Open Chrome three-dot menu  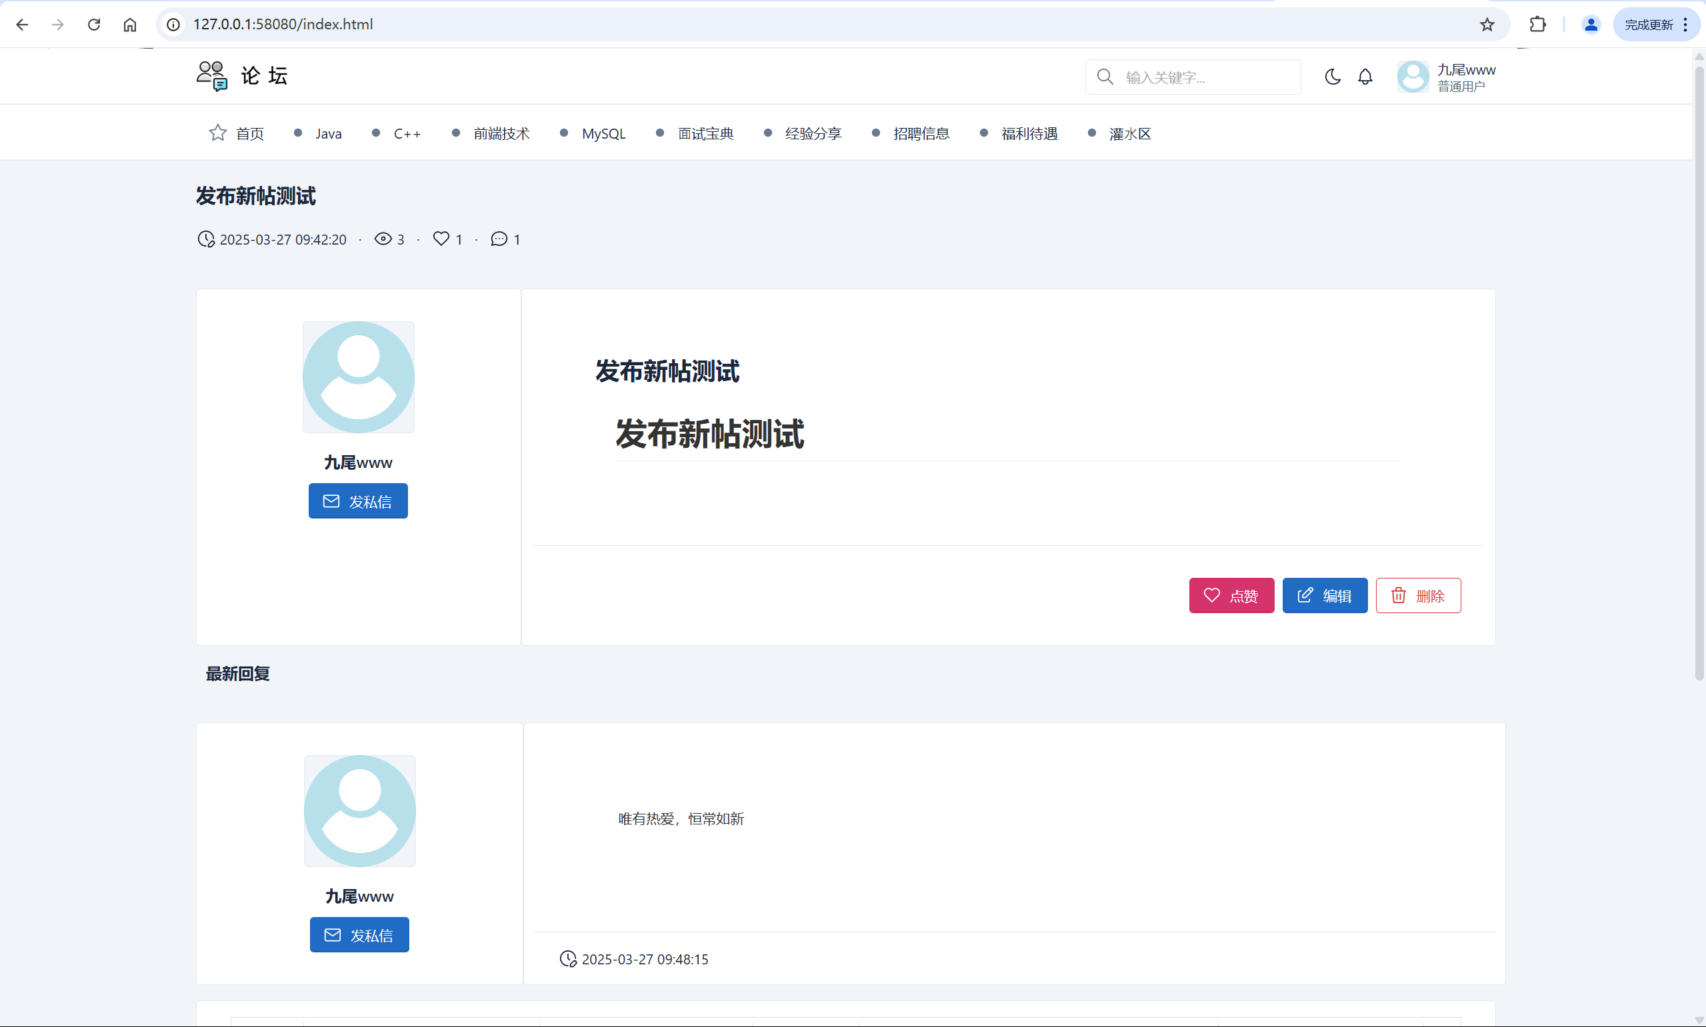[x=1685, y=25]
